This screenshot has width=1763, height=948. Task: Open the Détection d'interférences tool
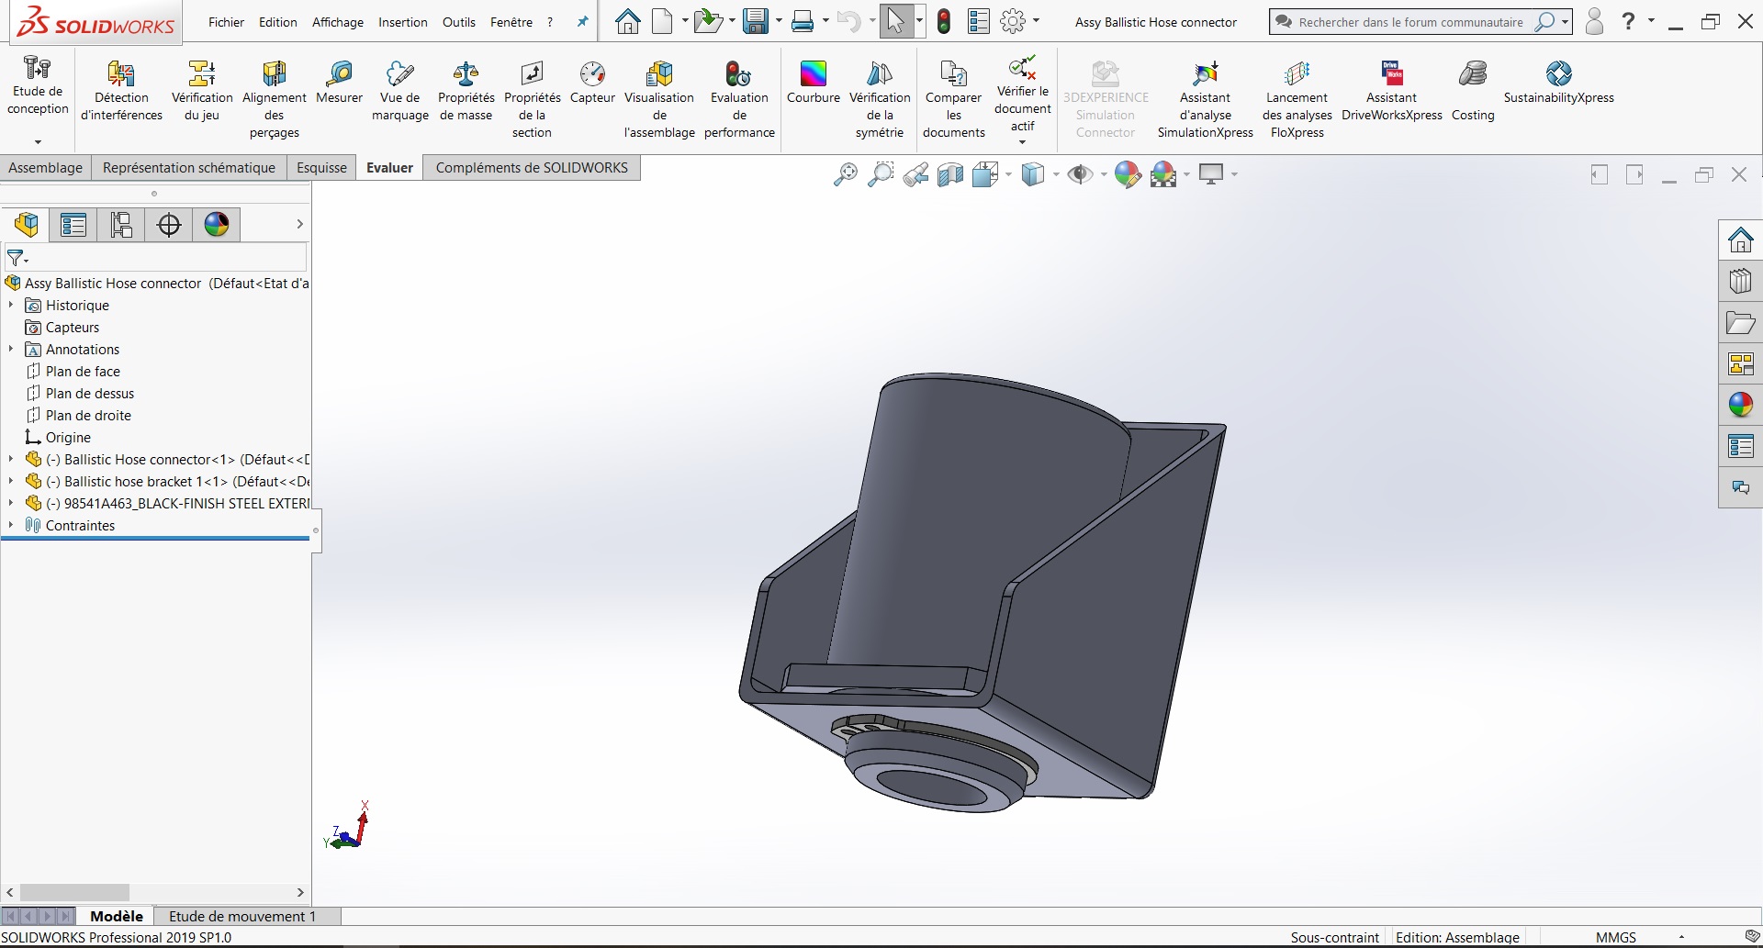click(x=121, y=91)
